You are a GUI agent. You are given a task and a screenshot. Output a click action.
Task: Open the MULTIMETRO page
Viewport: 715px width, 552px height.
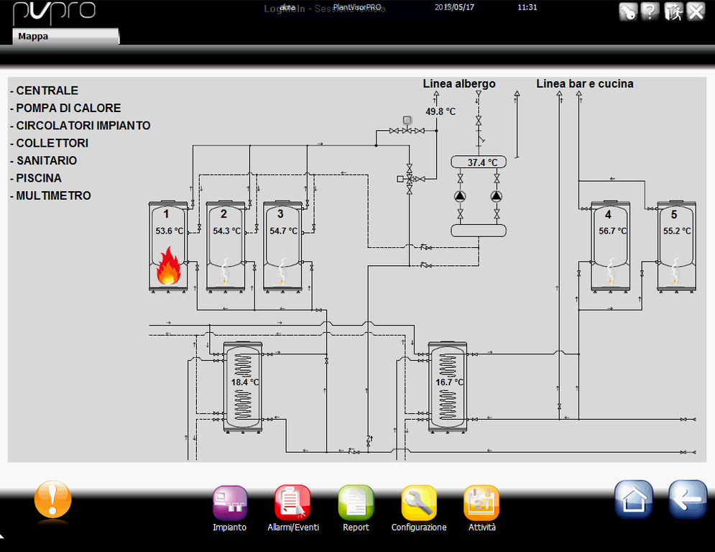pyautogui.click(x=51, y=195)
